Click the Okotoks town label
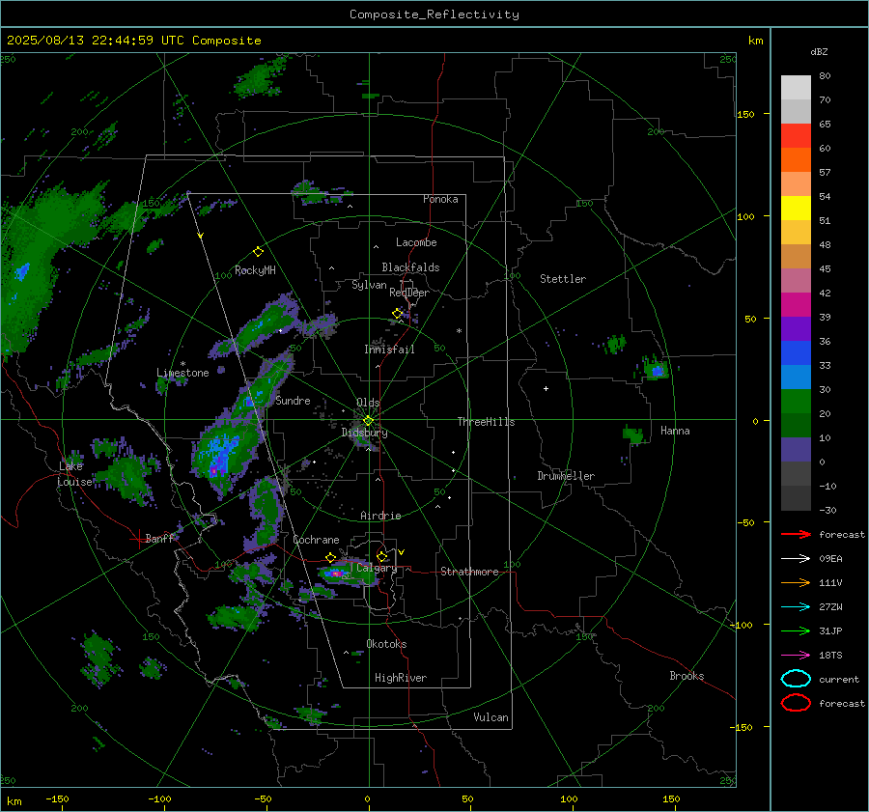This screenshot has height=812, width=869. click(x=386, y=644)
